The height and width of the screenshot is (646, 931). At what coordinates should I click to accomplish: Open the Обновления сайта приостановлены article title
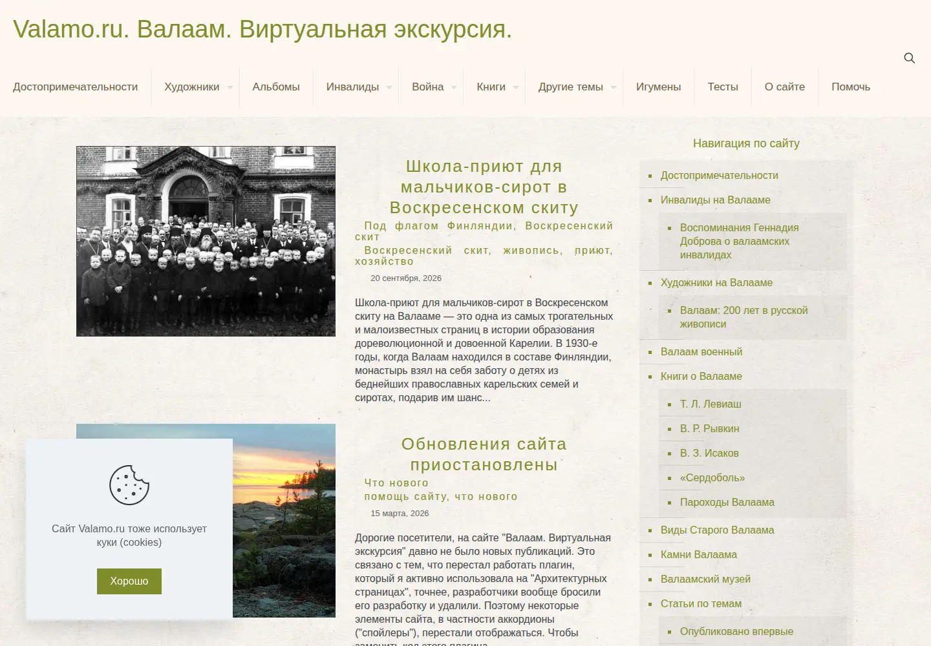pos(484,454)
